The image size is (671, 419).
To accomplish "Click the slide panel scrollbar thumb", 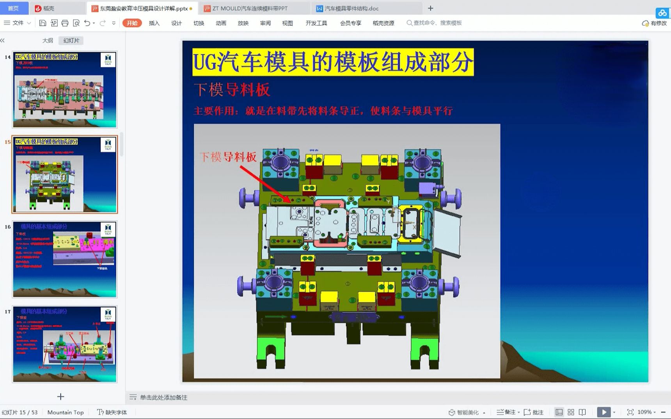I will [x=122, y=144].
